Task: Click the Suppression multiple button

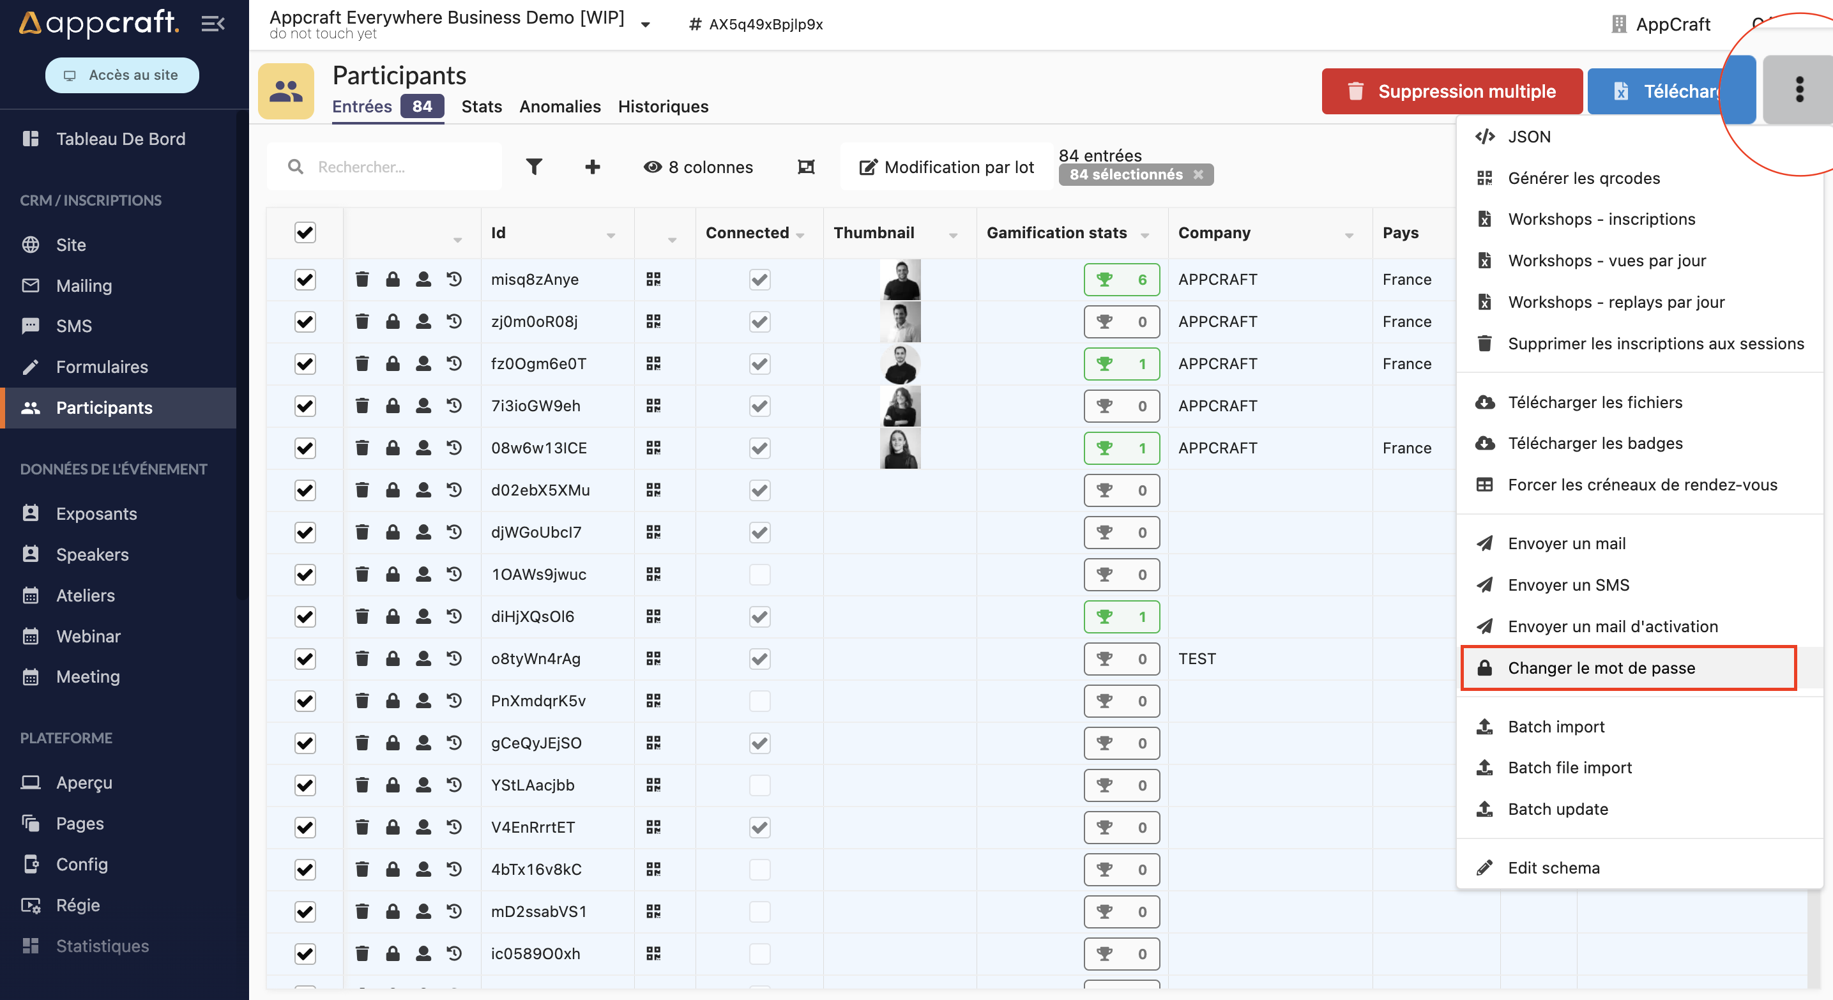Action: point(1452,92)
